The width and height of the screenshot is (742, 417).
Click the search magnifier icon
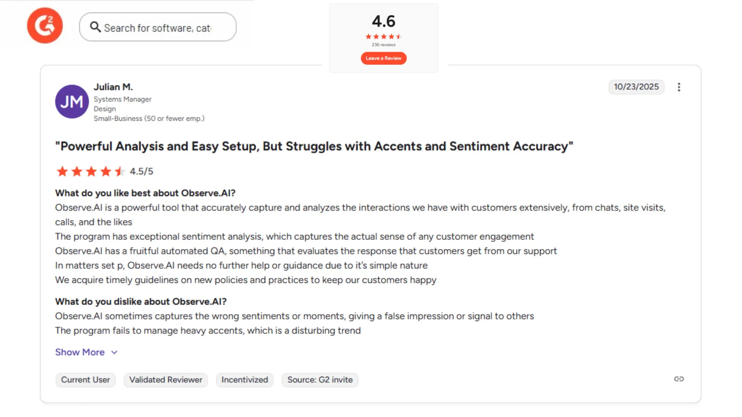click(x=95, y=27)
